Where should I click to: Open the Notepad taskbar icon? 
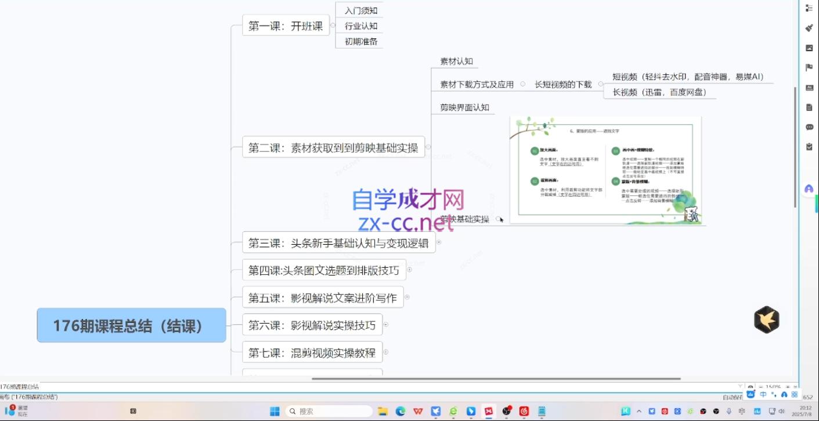pyautogui.click(x=542, y=411)
